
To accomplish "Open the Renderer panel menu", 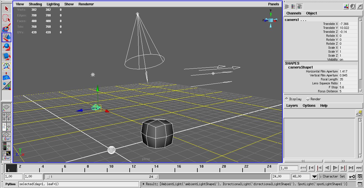I will pyautogui.click(x=86, y=4).
